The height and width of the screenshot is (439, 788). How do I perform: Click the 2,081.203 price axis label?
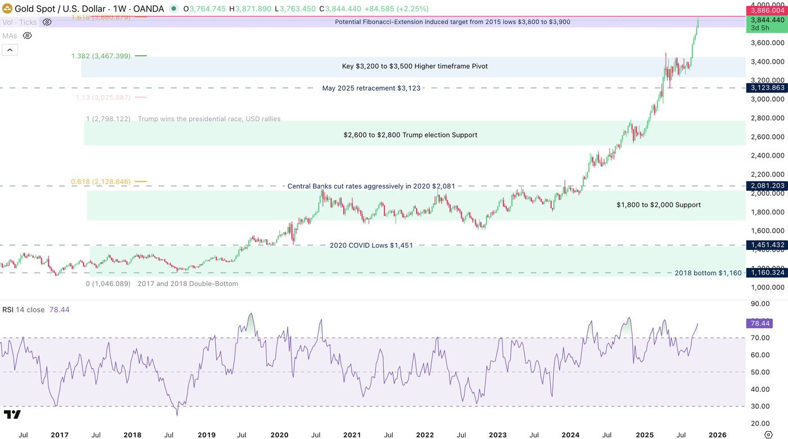[x=766, y=186]
